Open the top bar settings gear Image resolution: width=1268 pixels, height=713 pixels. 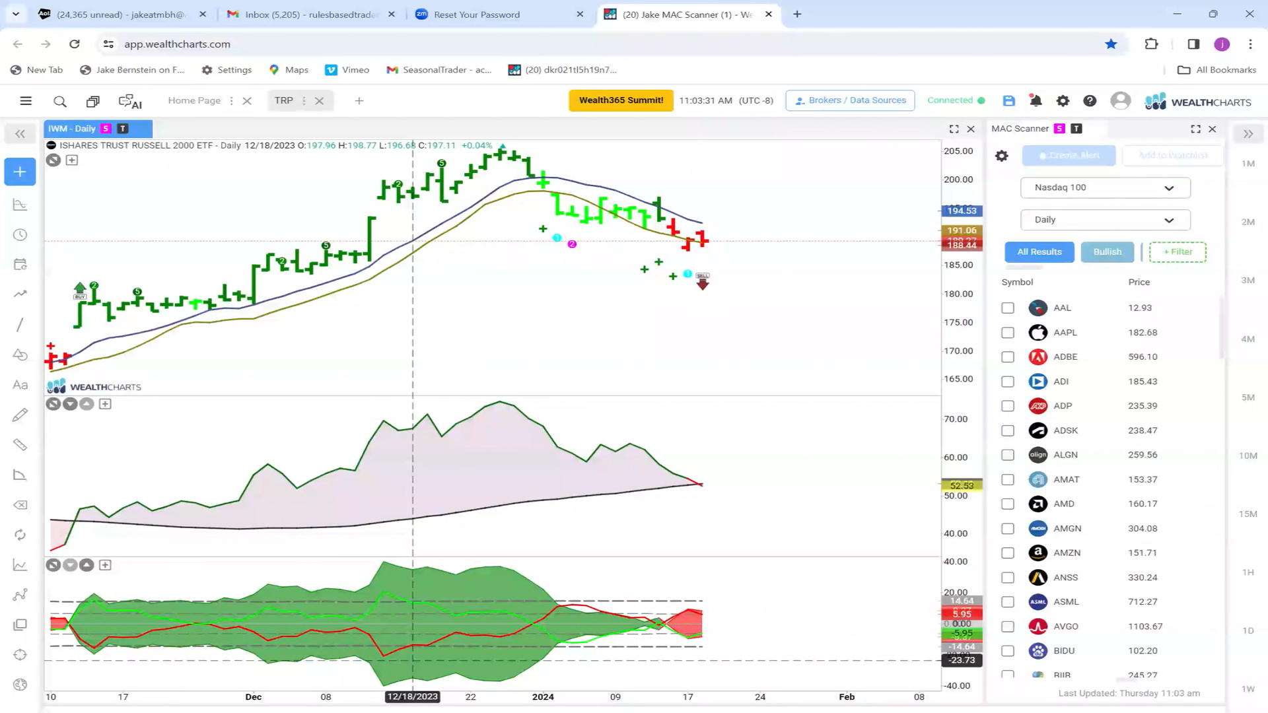click(x=1063, y=101)
